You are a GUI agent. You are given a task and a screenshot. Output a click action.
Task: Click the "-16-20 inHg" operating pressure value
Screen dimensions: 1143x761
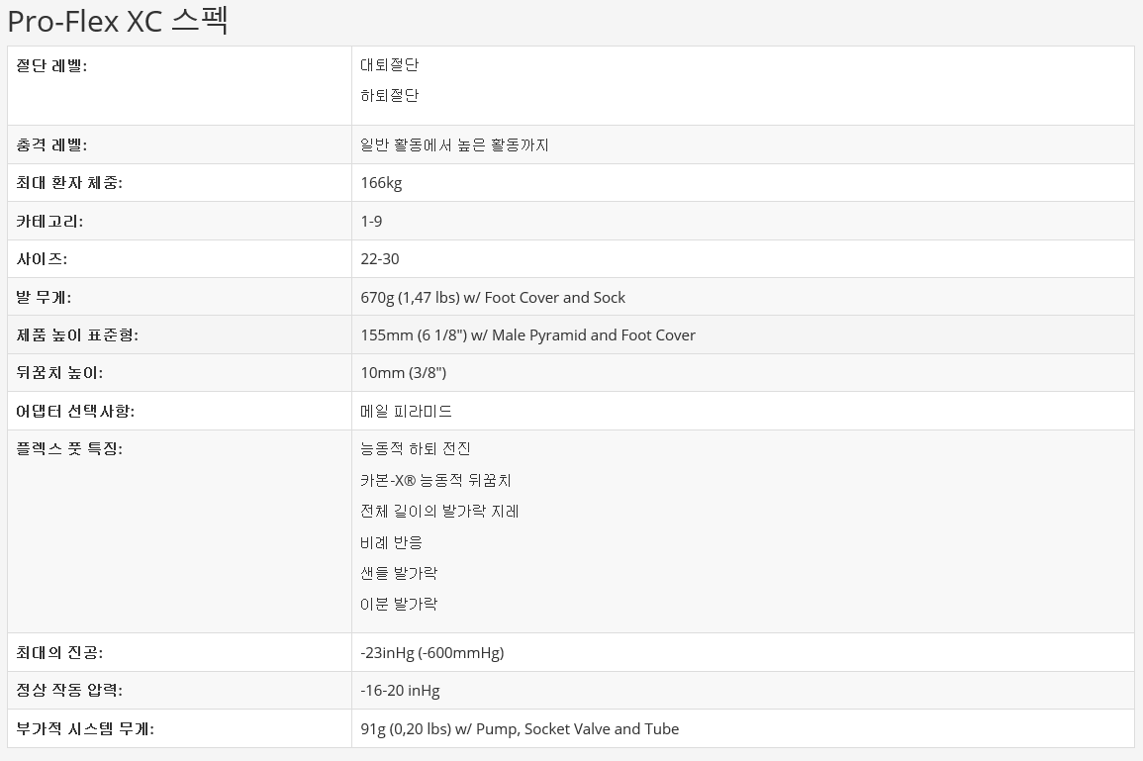pyautogui.click(x=400, y=691)
